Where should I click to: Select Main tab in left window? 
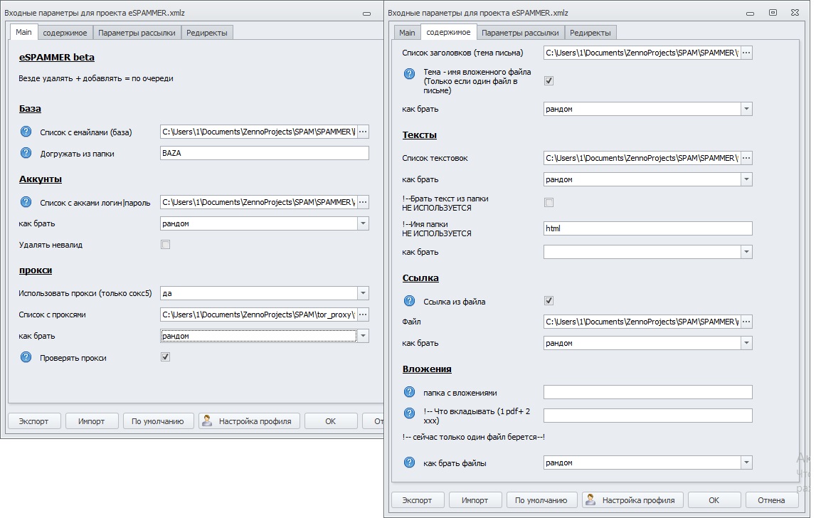pos(23,32)
